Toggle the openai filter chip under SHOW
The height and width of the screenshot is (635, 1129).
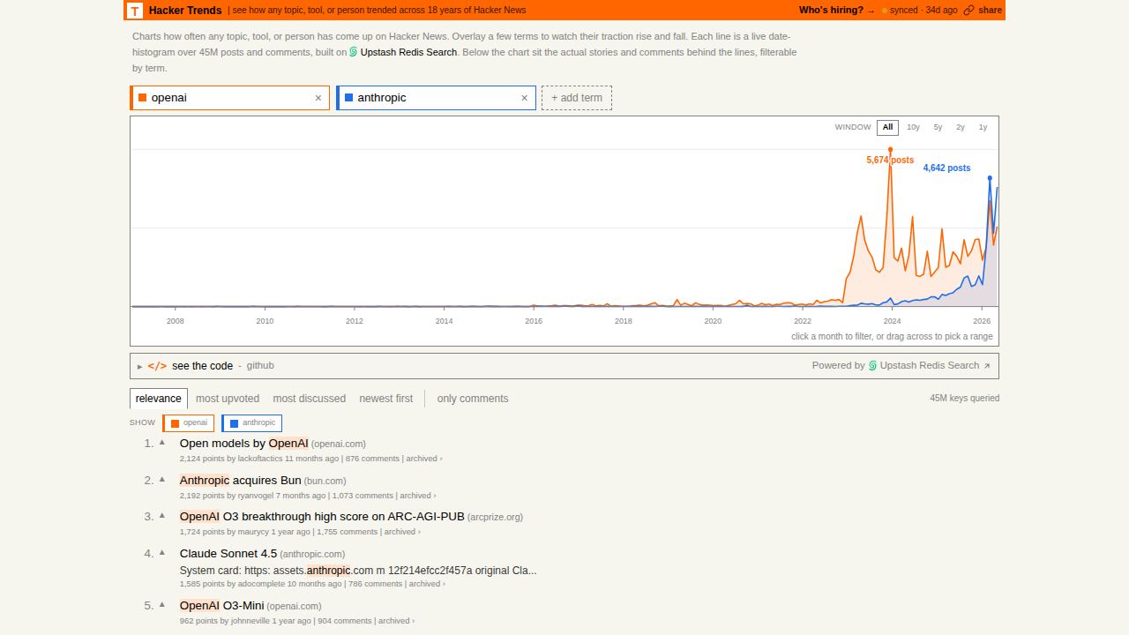[x=189, y=423]
